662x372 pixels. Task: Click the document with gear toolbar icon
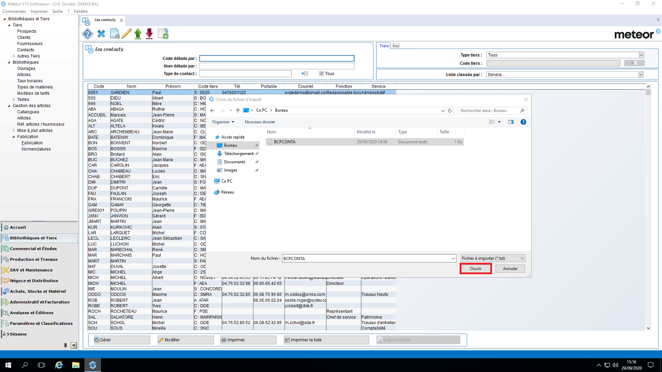tap(115, 34)
